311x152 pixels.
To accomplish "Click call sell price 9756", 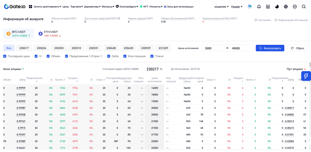I will pyautogui.click(x=75, y=88).
